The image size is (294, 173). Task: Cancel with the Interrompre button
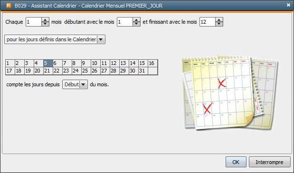pos(269,162)
